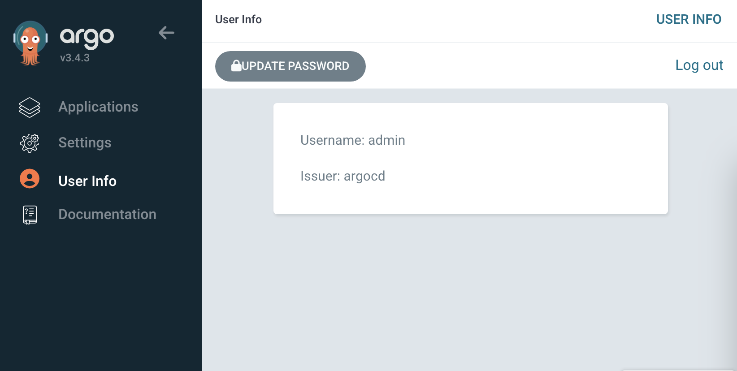Viewport: 737px width, 371px height.
Task: Select the Username: admin text
Action: [x=353, y=140]
